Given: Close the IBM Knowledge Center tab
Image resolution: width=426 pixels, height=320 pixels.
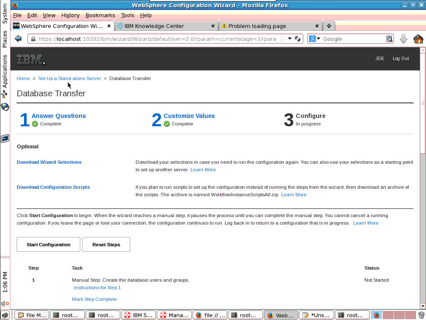Looking at the screenshot, I should tap(213, 26).
